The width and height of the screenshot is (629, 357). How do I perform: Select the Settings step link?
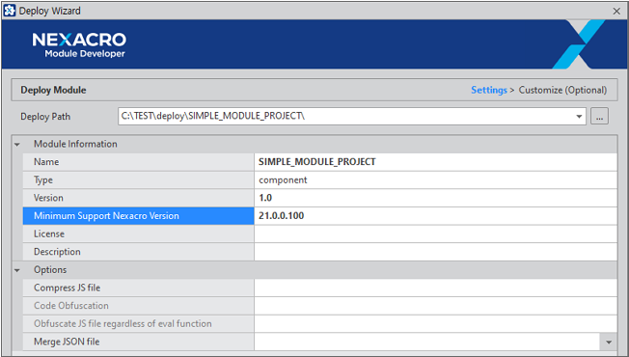488,90
